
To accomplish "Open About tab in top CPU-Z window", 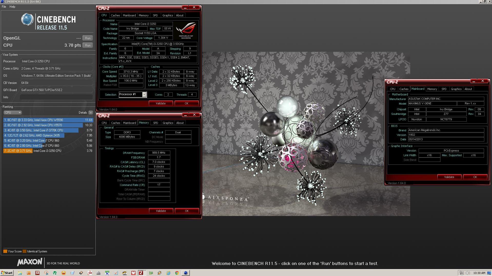I will tap(180, 15).
